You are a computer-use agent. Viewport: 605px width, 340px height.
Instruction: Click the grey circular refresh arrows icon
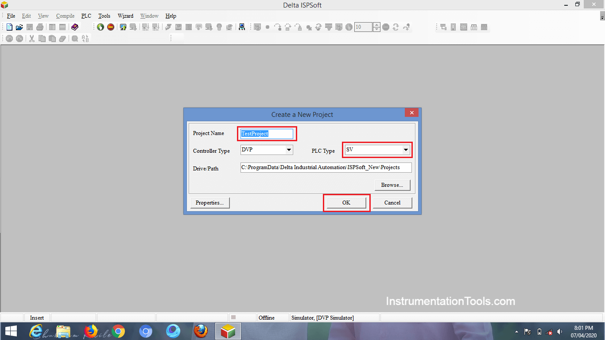pyautogui.click(x=396, y=27)
